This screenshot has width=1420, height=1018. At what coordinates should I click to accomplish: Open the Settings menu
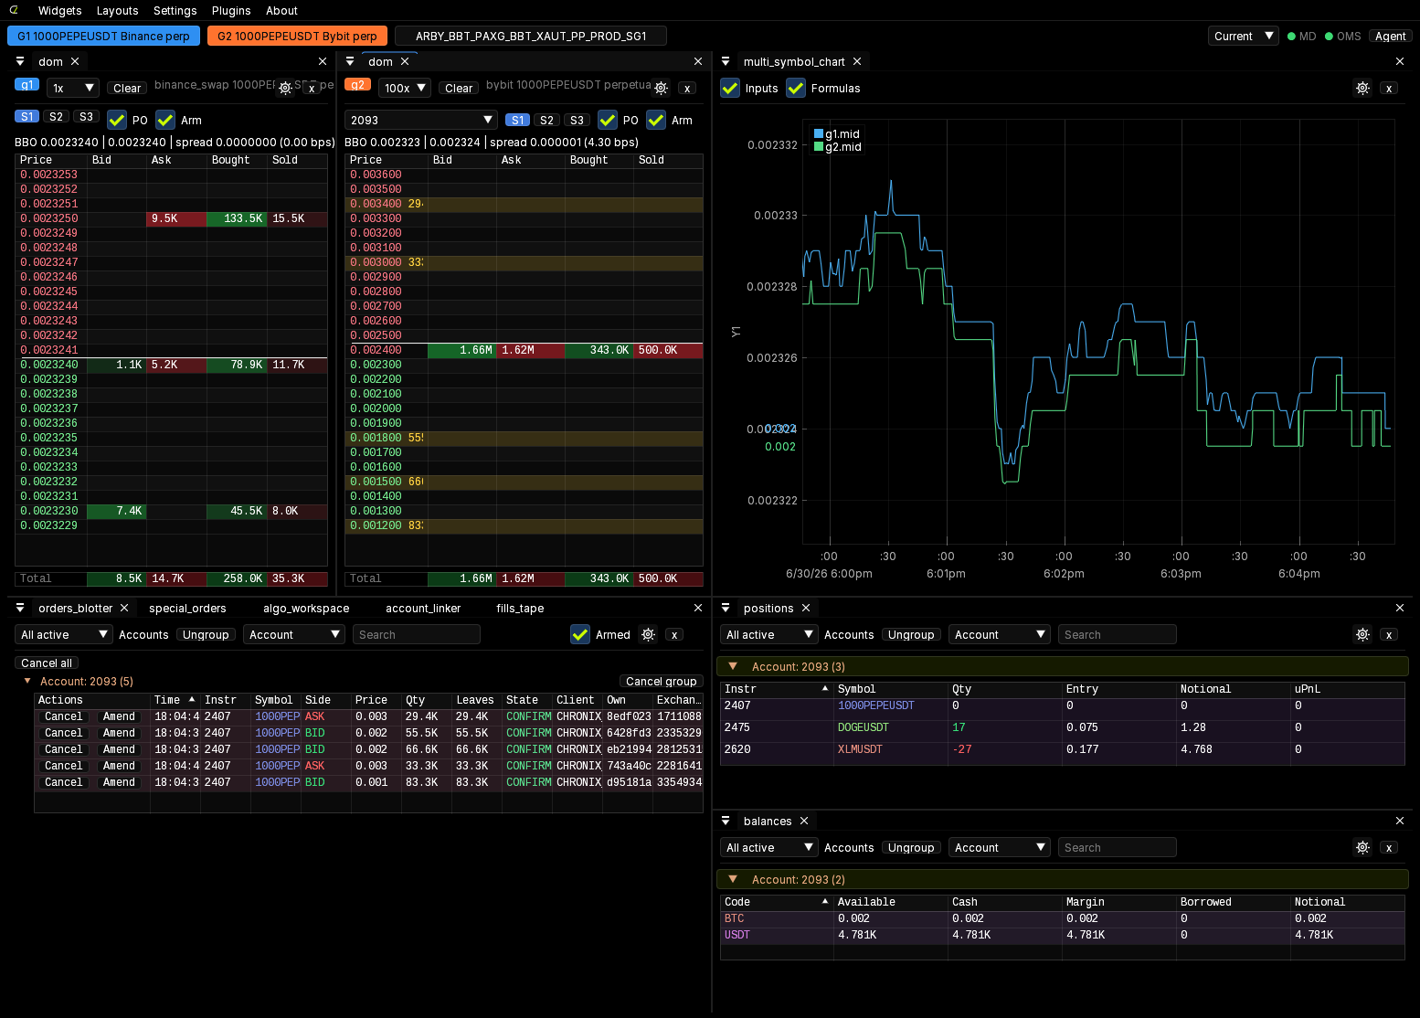coord(175,11)
